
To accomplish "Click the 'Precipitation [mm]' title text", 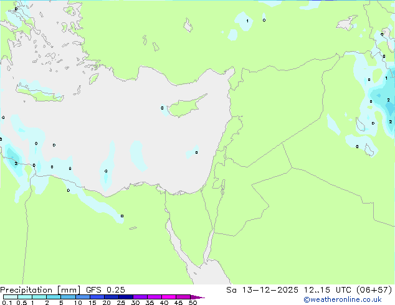I will 40,290.
